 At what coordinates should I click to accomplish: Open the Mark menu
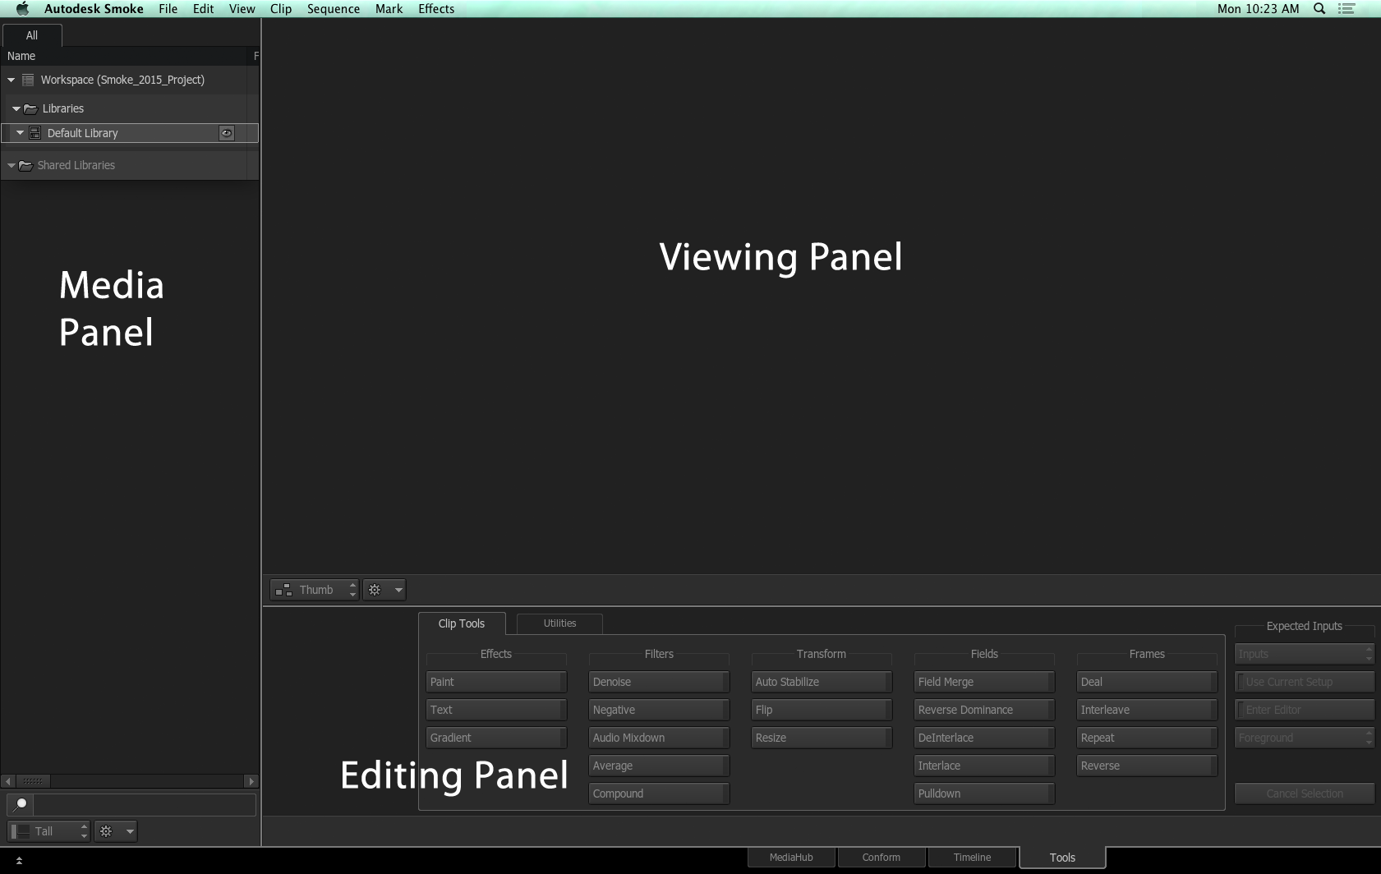(389, 9)
